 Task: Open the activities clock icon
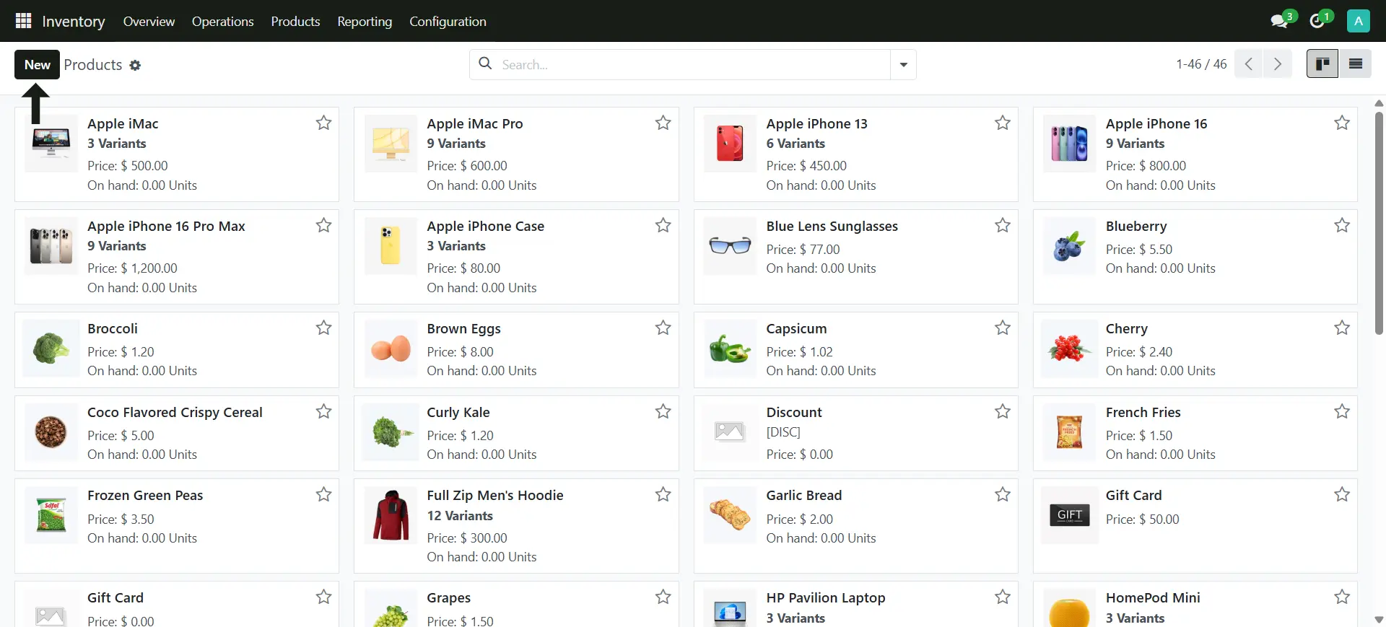[x=1317, y=21]
